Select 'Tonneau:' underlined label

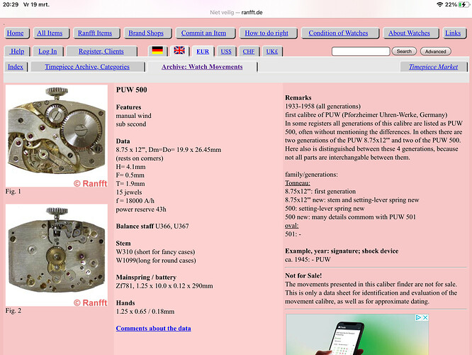pos(298,182)
